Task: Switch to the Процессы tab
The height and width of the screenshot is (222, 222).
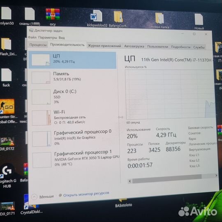Action: [38, 45]
